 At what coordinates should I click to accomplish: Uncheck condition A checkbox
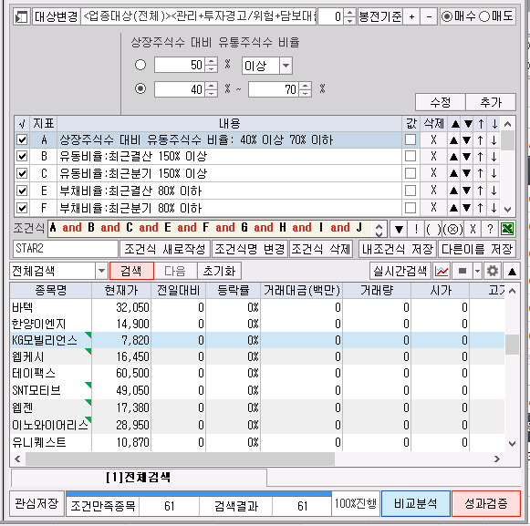(x=22, y=139)
